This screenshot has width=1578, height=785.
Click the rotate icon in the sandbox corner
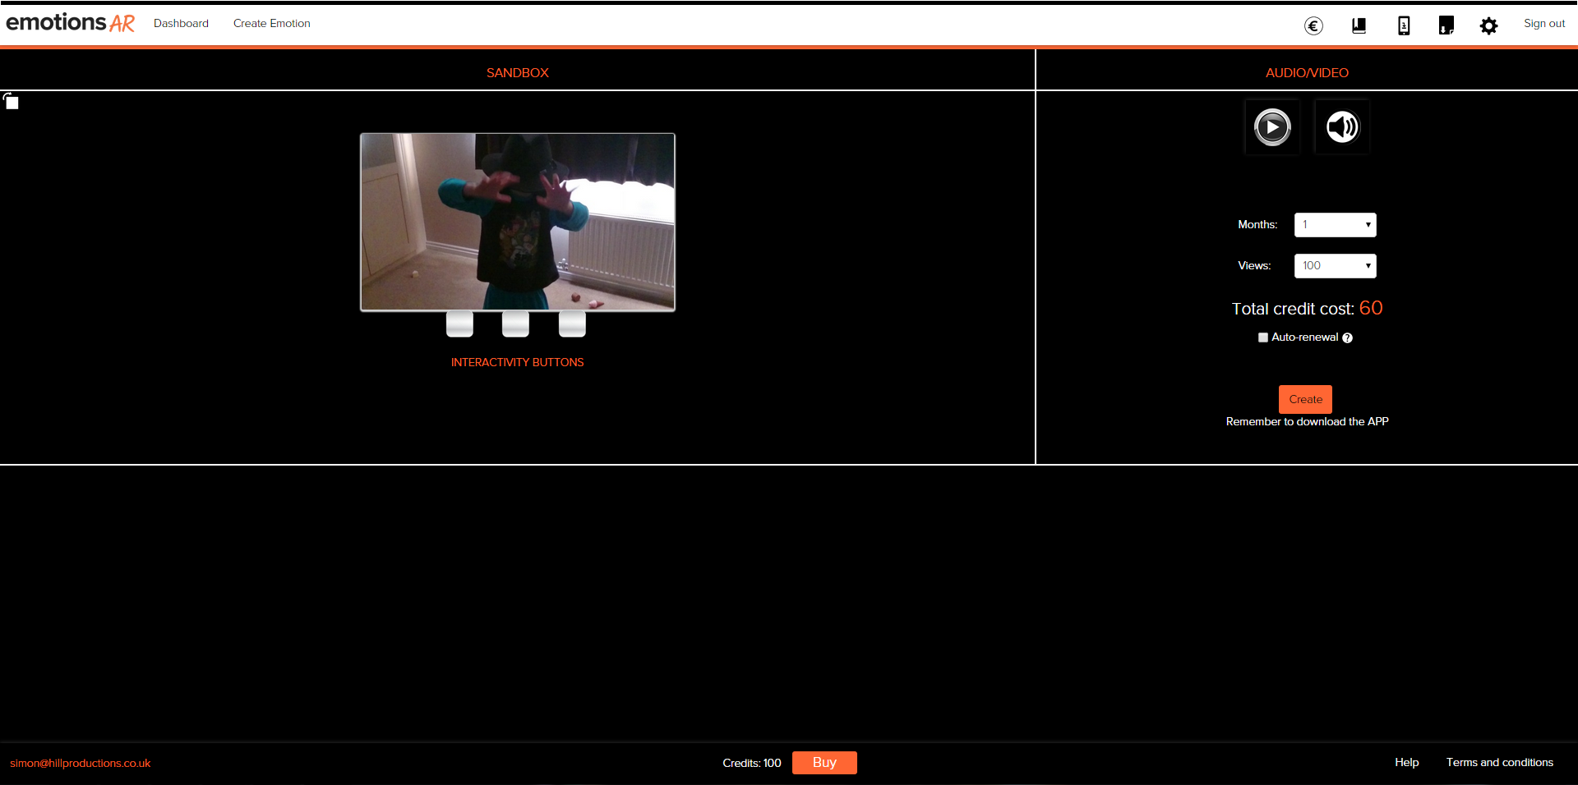coord(11,101)
